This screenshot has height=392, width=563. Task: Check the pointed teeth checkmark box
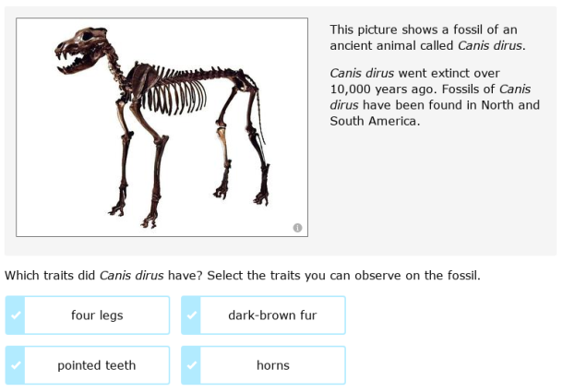(15, 365)
